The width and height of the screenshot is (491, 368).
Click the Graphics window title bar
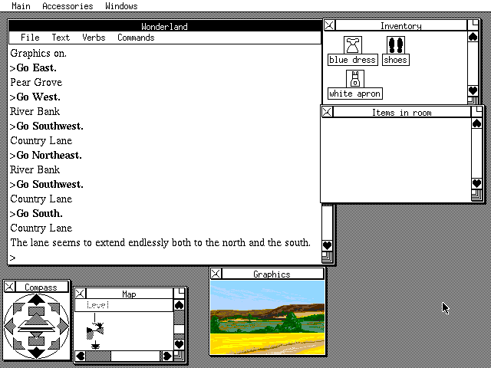(272, 274)
